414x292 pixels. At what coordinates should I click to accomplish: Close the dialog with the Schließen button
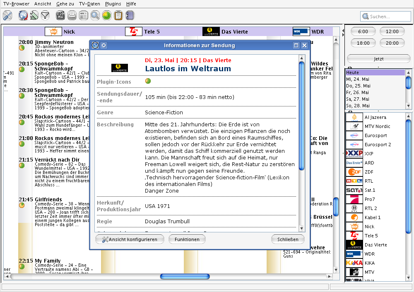288,239
